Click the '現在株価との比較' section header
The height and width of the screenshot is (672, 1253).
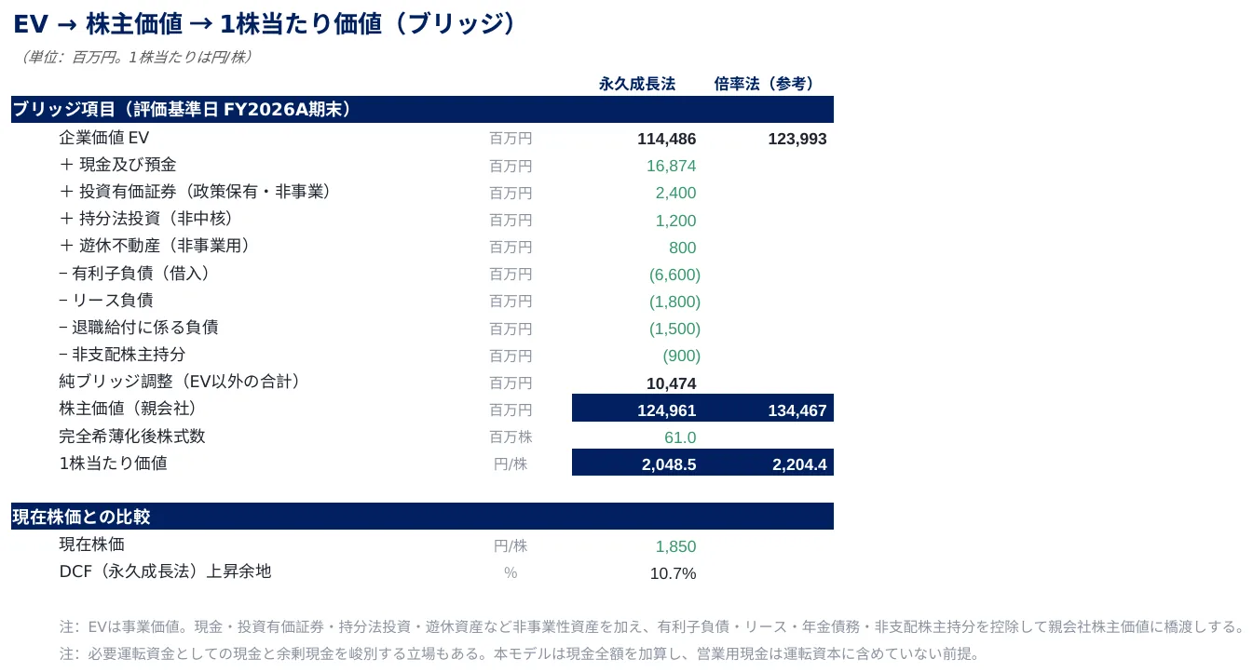point(422,517)
